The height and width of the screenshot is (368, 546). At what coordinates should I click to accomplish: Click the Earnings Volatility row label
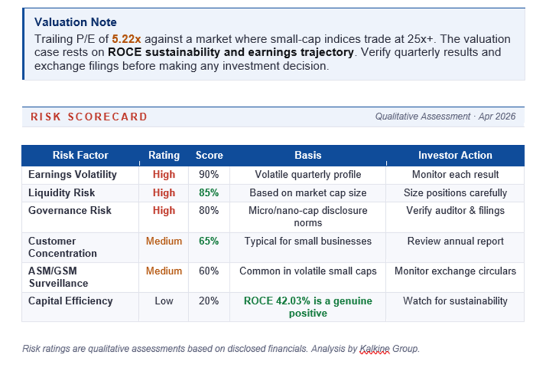click(73, 174)
